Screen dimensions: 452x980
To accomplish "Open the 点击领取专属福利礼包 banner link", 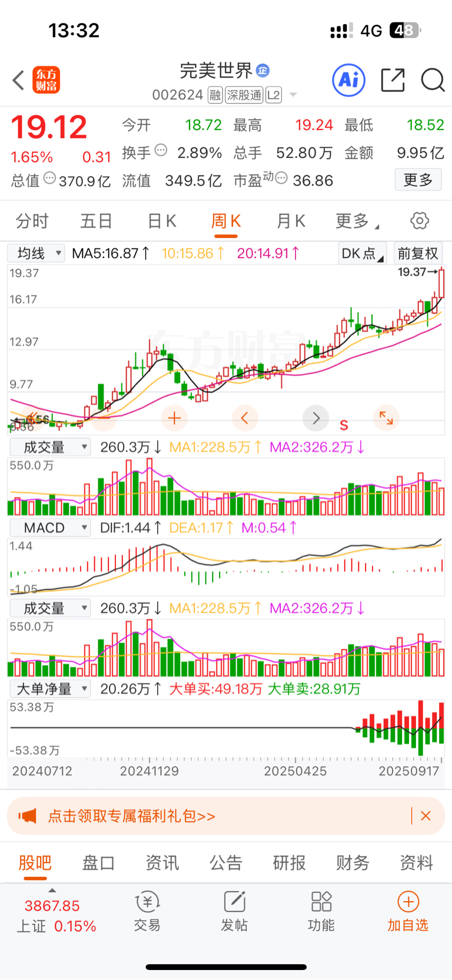I will [x=132, y=816].
